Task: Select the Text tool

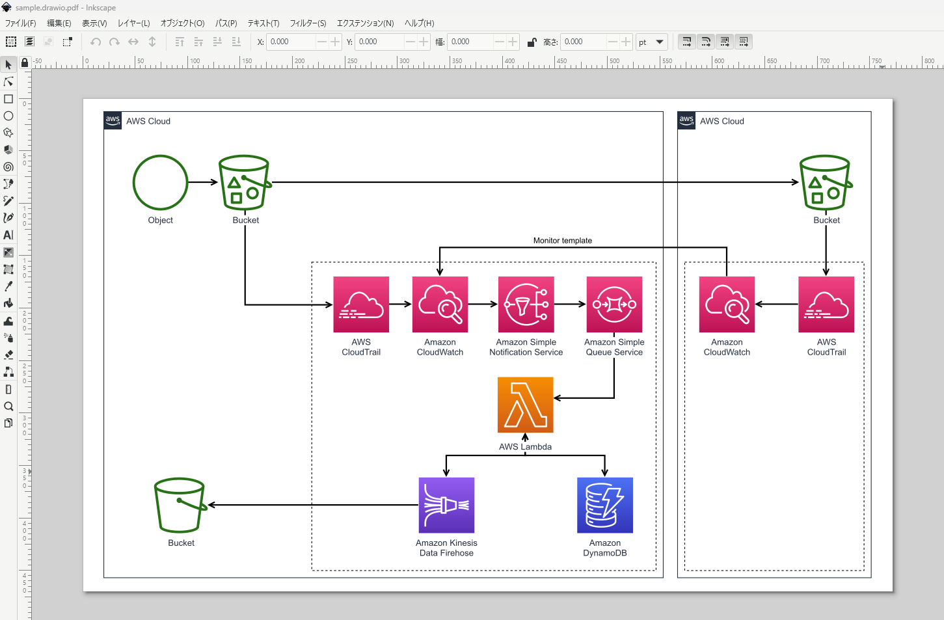Action: pos(8,235)
